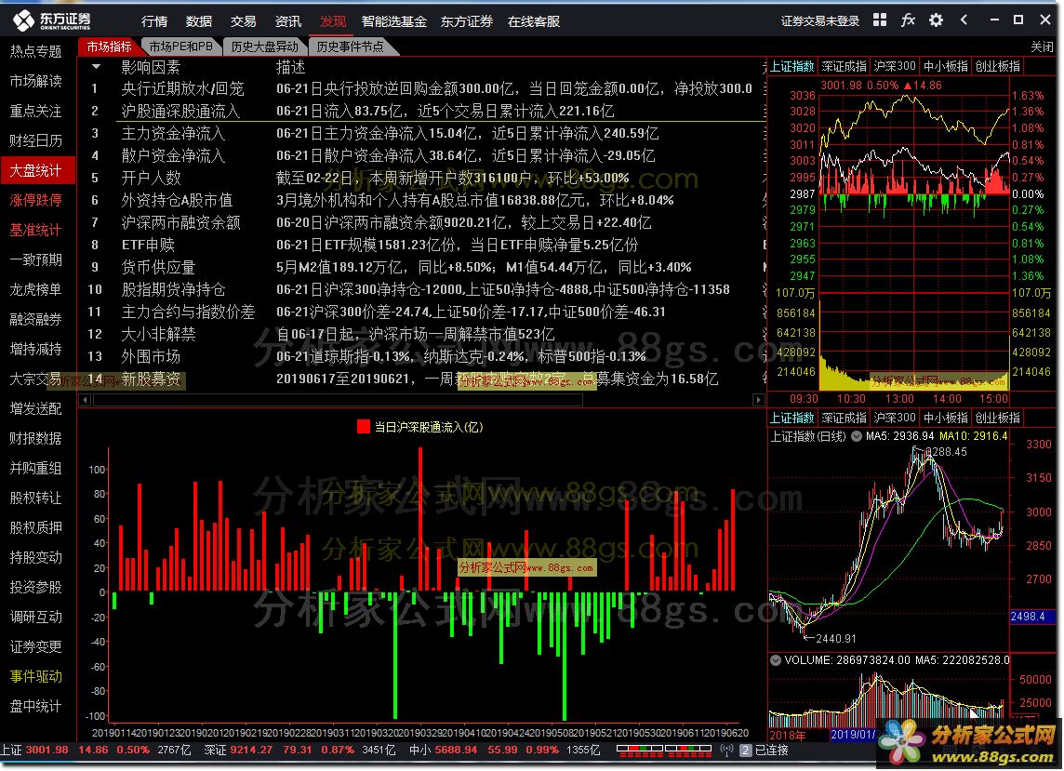The image size is (1064, 771).
Task: Open dropdown next to VOLUME indicator
Action: [x=775, y=659]
